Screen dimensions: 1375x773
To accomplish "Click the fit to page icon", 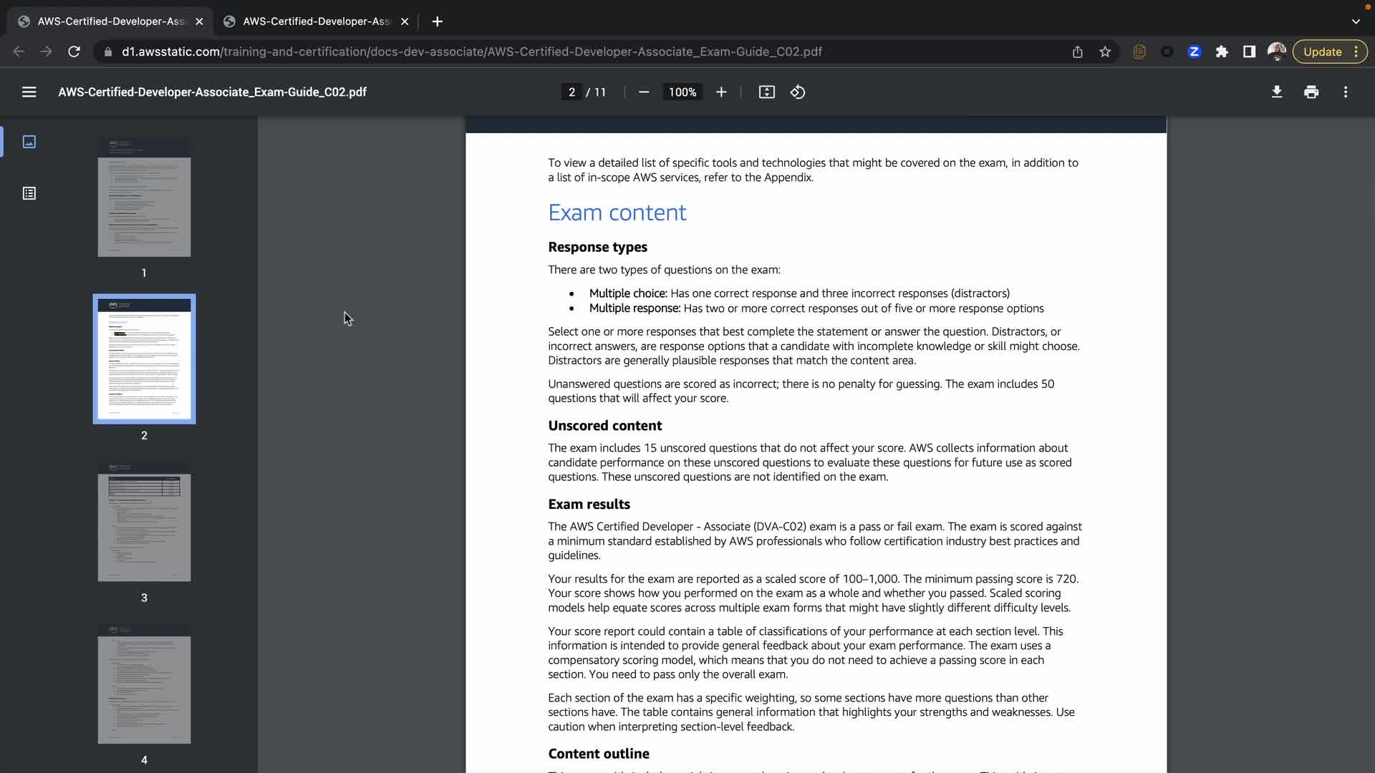I will 766,92.
